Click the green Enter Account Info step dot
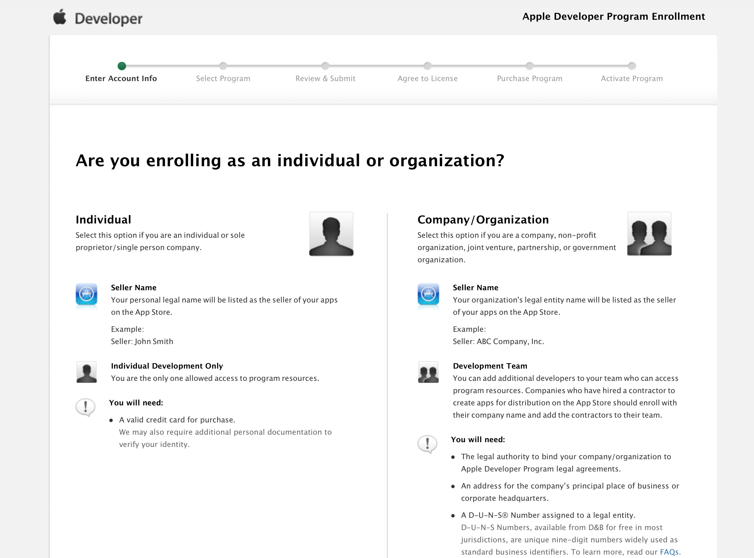Screen dimensions: 754x558 tap(122, 66)
